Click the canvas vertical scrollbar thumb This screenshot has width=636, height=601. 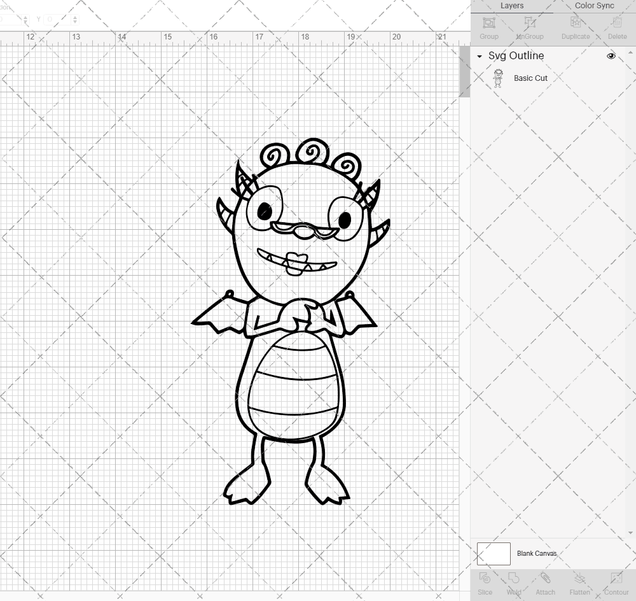pos(464,71)
